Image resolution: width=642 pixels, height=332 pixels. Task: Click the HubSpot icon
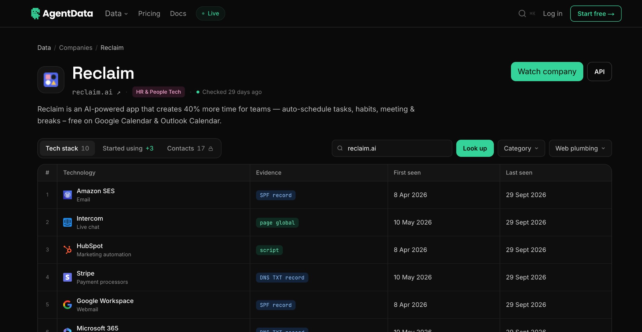coord(67,250)
